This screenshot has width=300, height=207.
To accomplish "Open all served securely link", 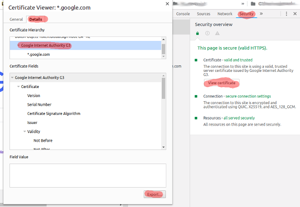I will 239,118.
